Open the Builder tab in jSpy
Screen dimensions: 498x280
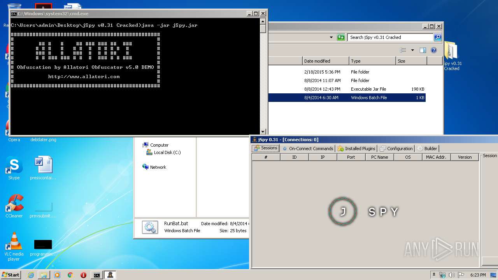(x=427, y=149)
